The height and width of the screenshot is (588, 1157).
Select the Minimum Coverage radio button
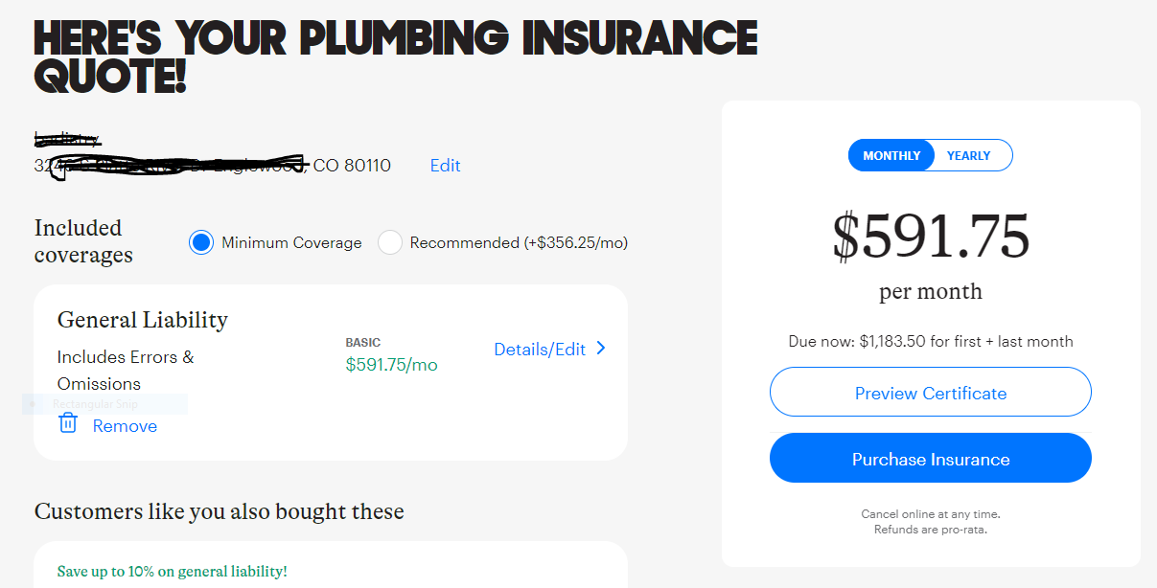200,242
